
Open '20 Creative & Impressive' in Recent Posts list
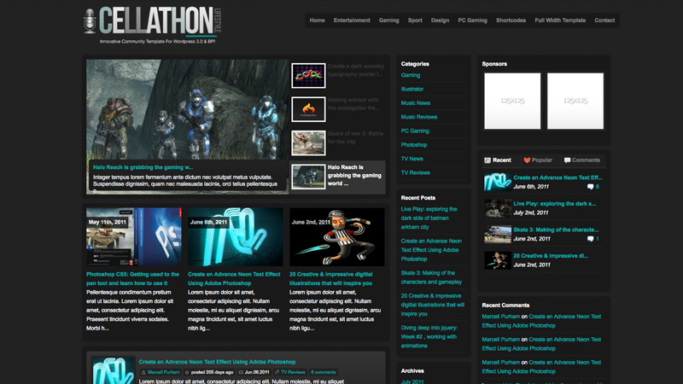(x=433, y=305)
